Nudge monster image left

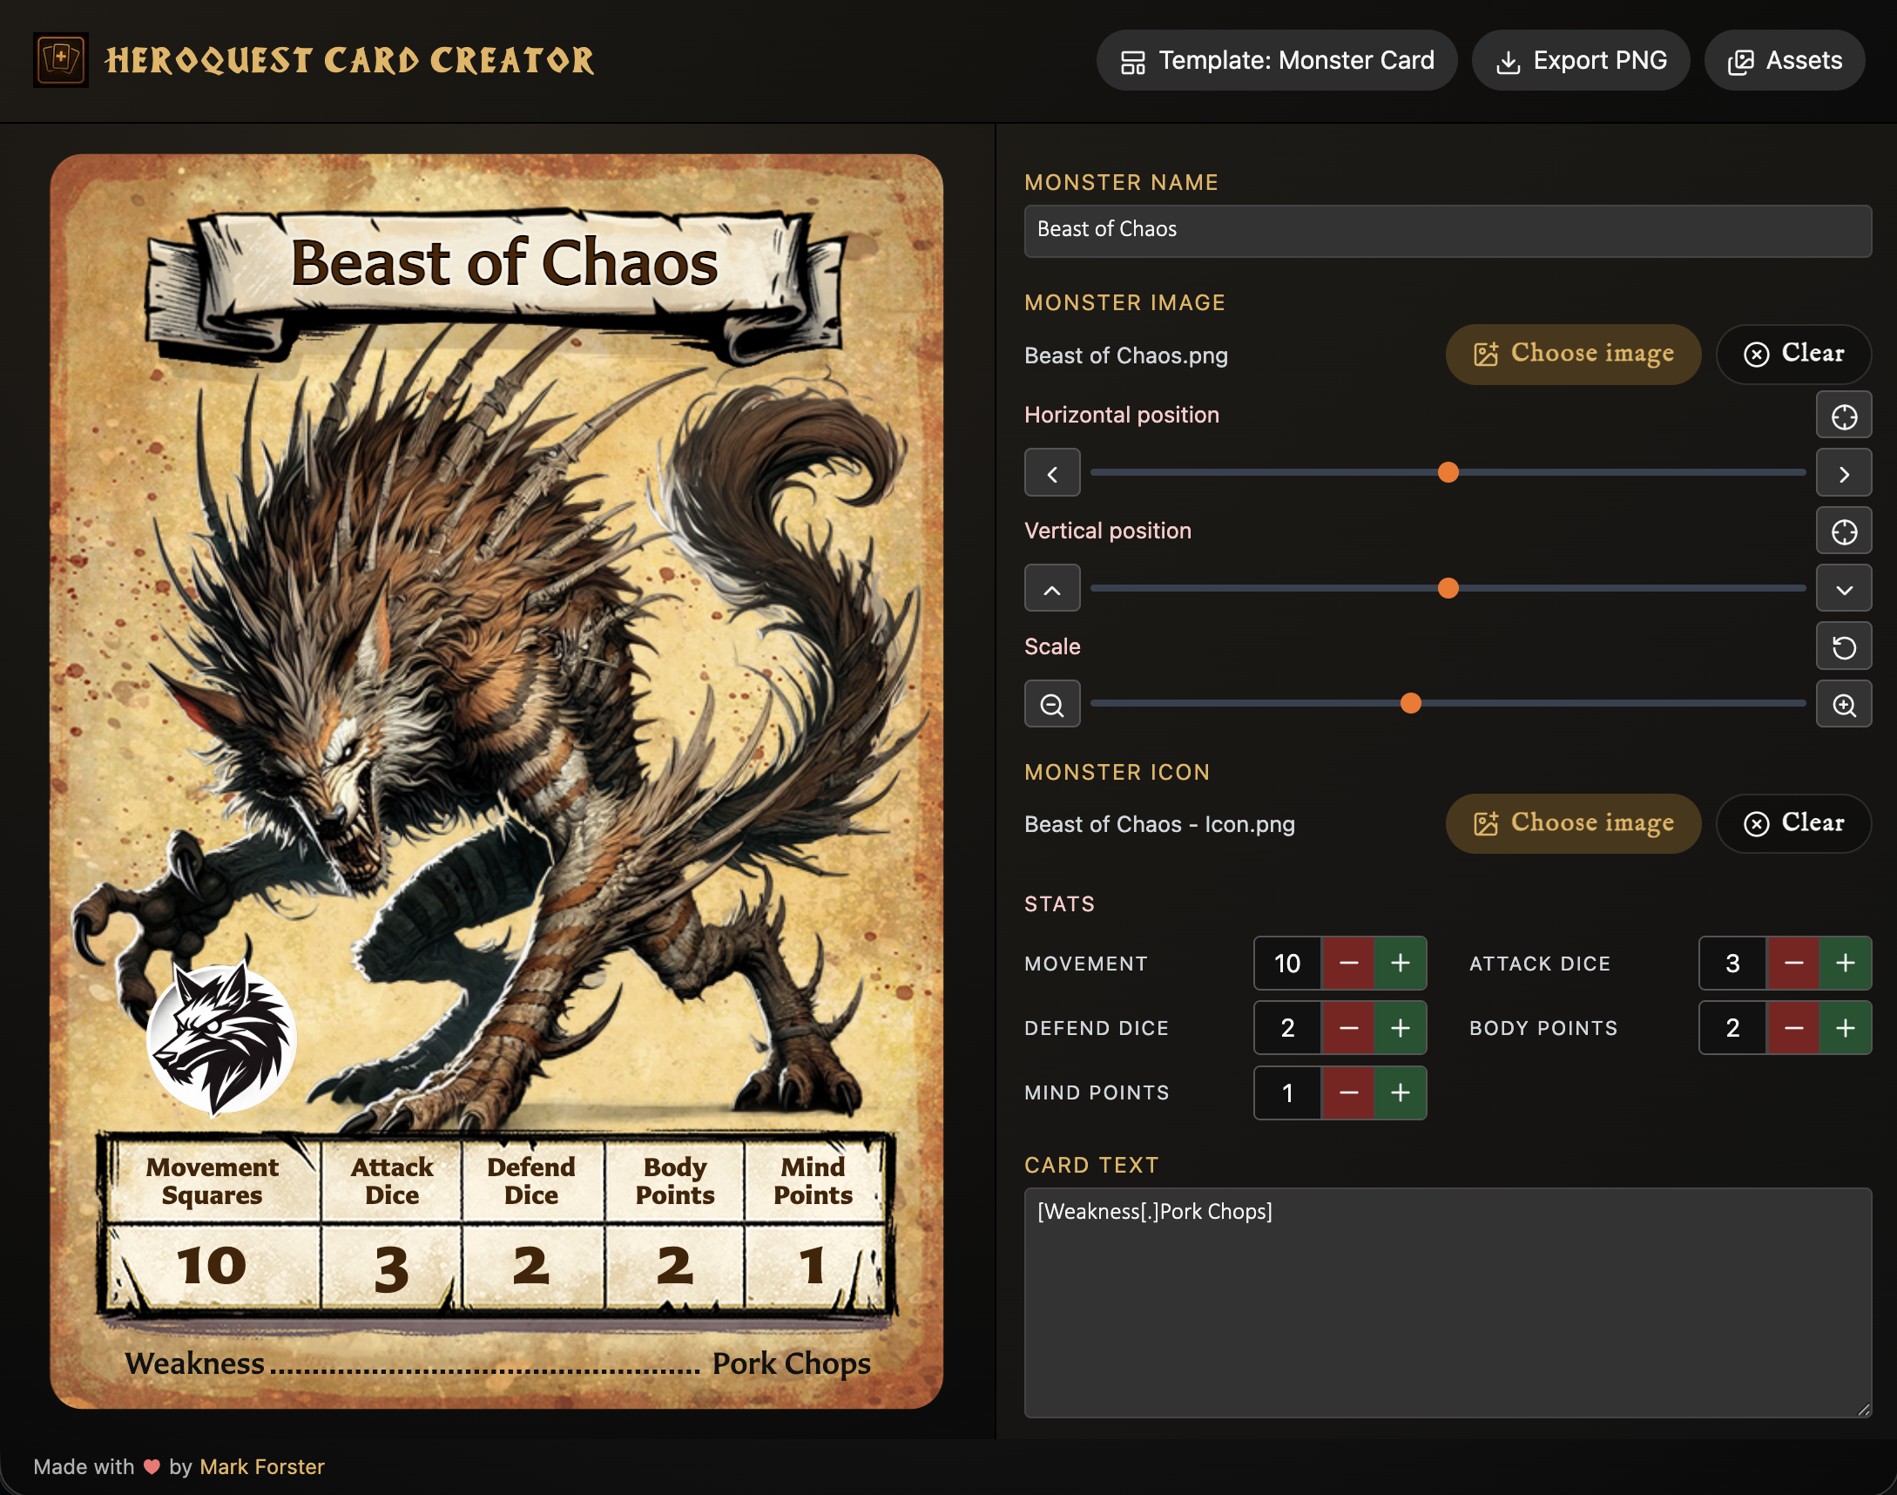(x=1052, y=474)
